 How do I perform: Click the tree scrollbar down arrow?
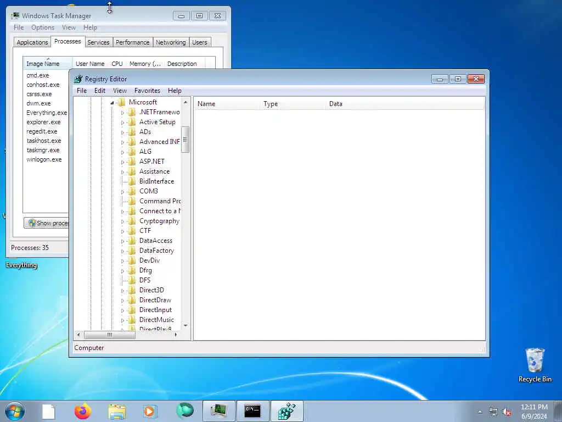[186, 325]
